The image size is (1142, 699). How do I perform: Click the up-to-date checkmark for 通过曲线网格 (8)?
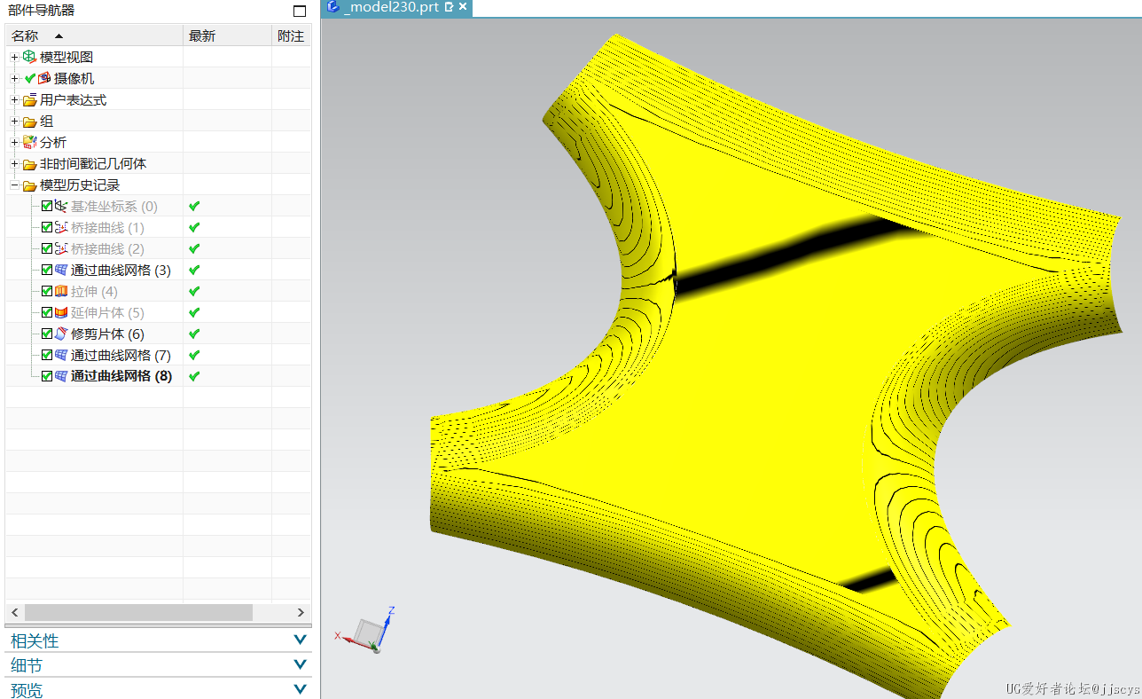coord(194,376)
